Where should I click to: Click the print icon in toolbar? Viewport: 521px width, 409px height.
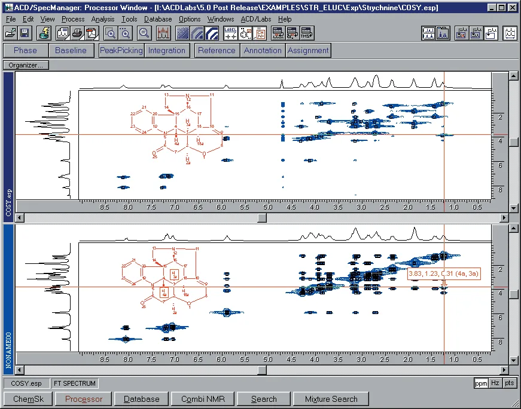[77, 33]
